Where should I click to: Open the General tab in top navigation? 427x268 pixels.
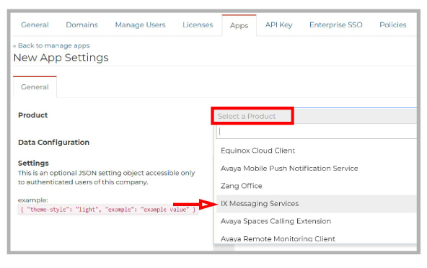tap(35, 24)
